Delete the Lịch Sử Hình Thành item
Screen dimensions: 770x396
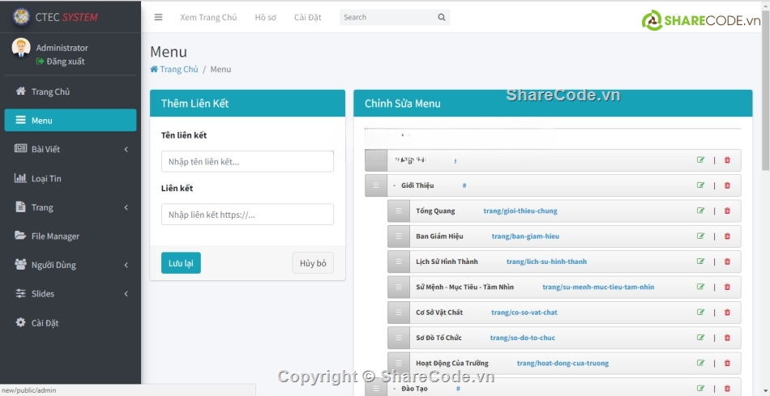(727, 262)
